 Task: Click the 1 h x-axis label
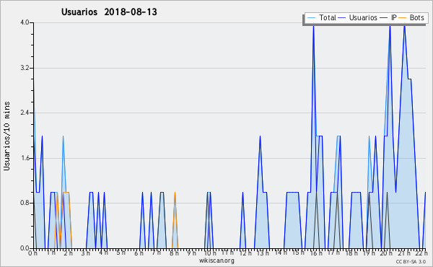(x=51, y=253)
